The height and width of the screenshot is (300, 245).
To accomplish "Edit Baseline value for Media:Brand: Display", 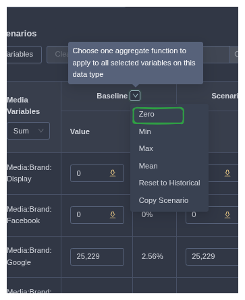I will tap(97, 173).
